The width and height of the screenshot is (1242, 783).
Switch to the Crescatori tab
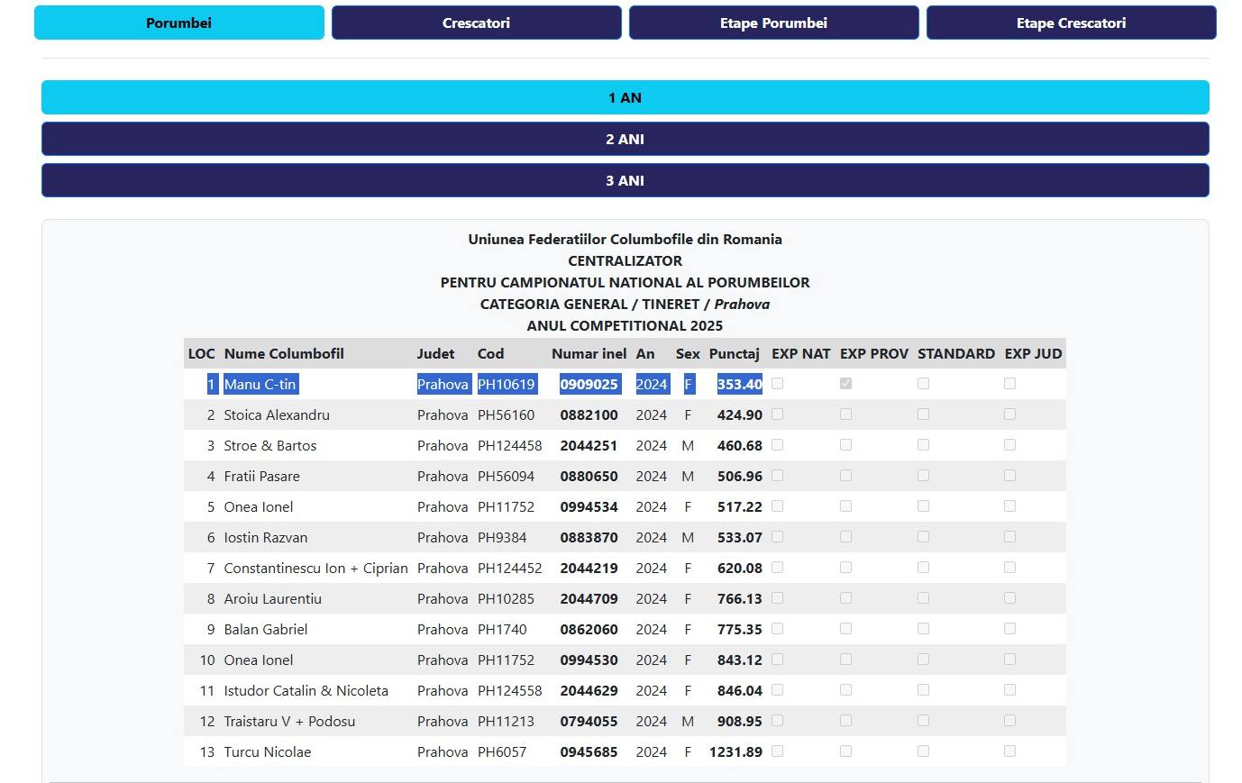(x=476, y=23)
